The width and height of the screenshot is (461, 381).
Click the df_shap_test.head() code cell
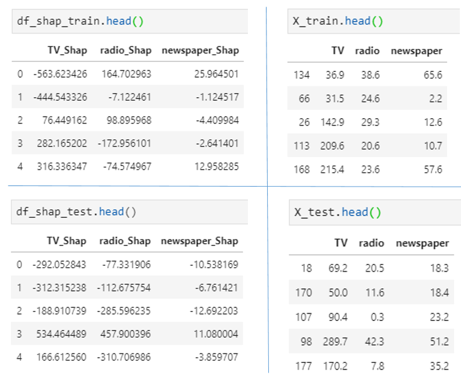[x=128, y=212]
